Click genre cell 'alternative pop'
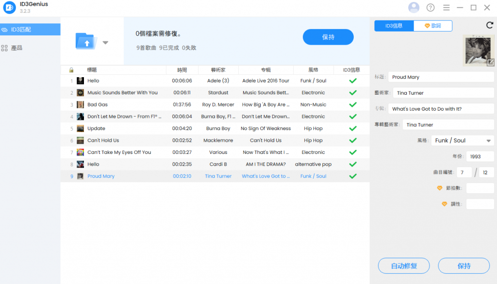 tap(313, 164)
